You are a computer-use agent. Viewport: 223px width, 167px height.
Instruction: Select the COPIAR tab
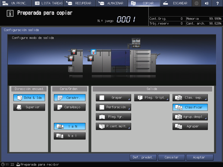(144, 3)
